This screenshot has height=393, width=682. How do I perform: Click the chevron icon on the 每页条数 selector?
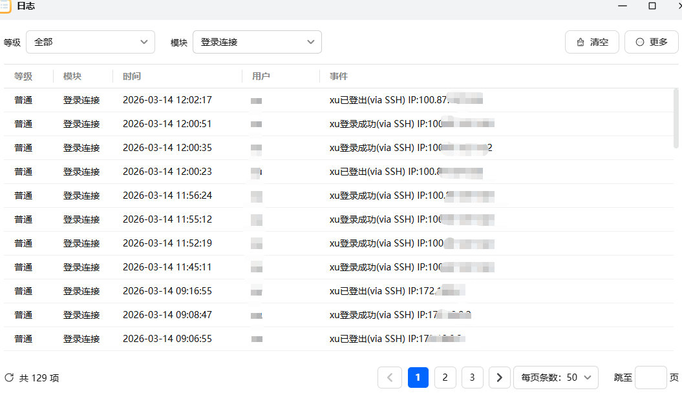pyautogui.click(x=587, y=378)
